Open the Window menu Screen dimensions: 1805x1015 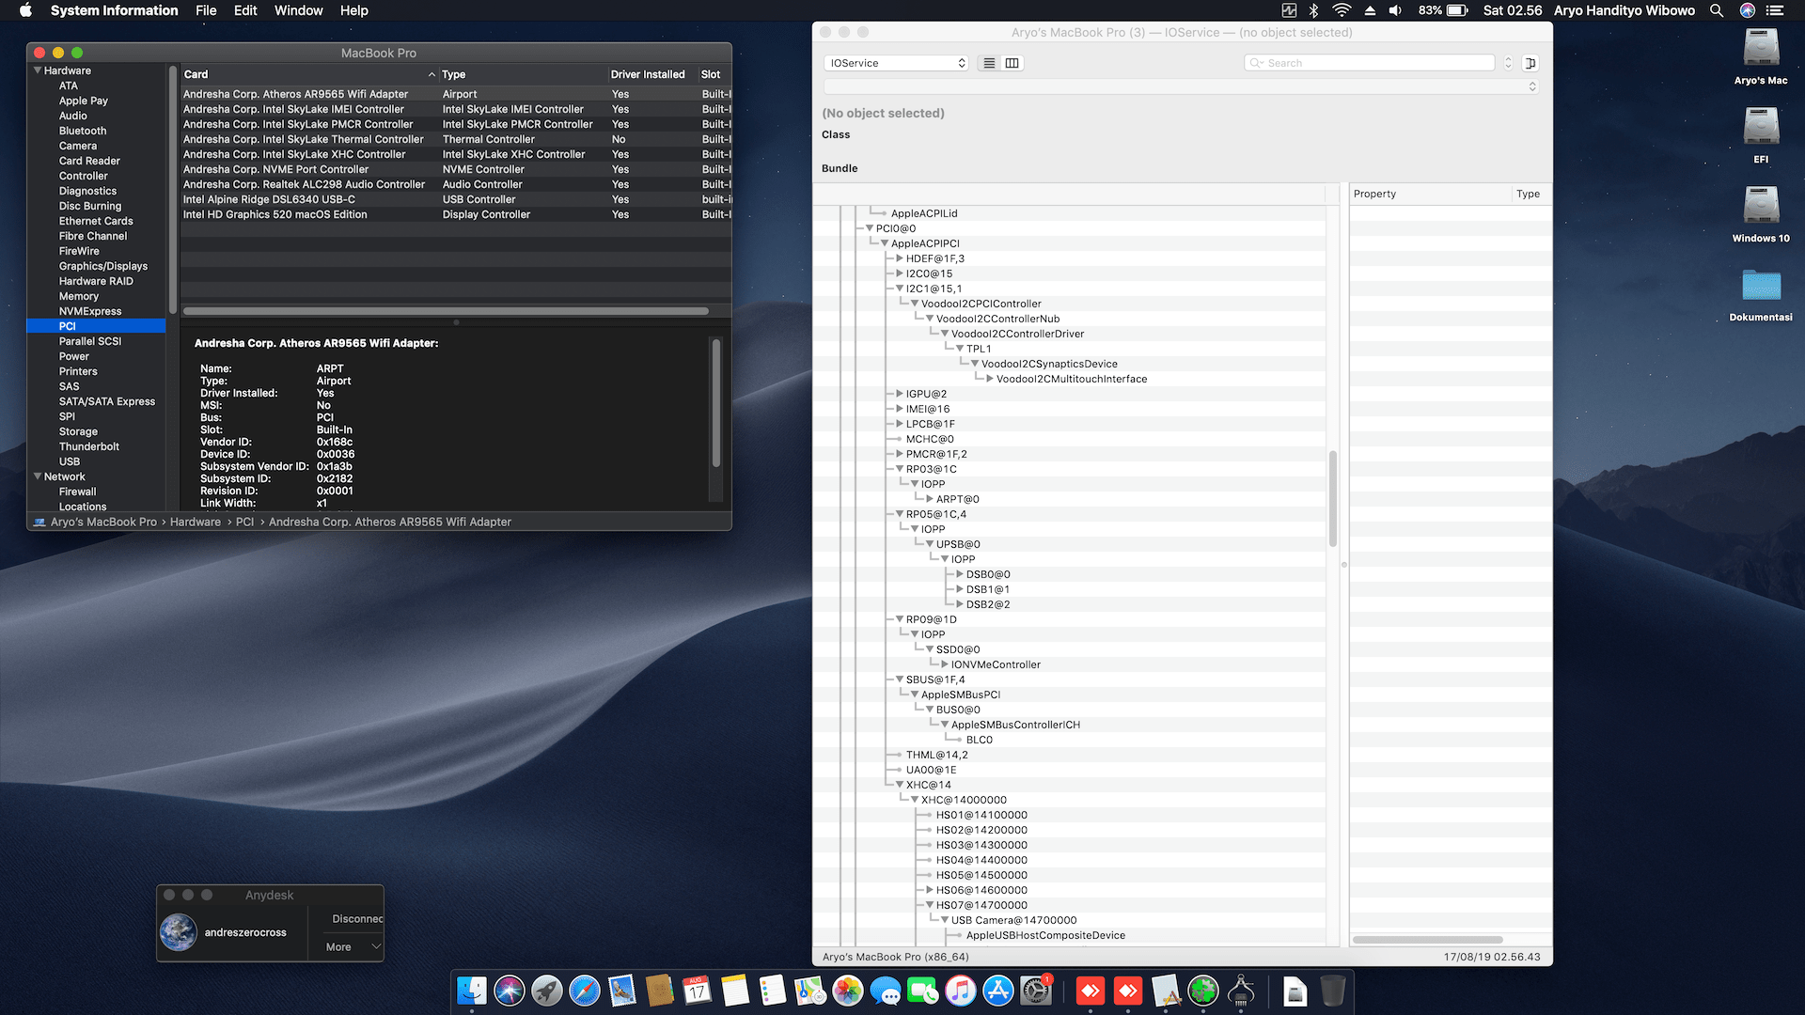coord(298,10)
